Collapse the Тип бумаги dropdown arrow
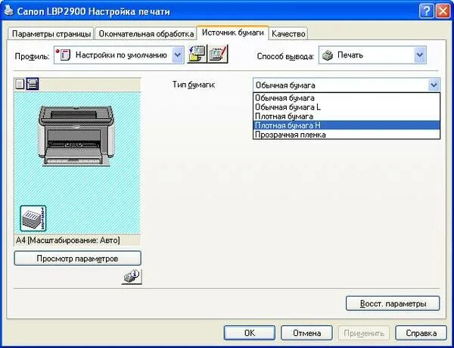The image size is (454, 348). [x=434, y=85]
